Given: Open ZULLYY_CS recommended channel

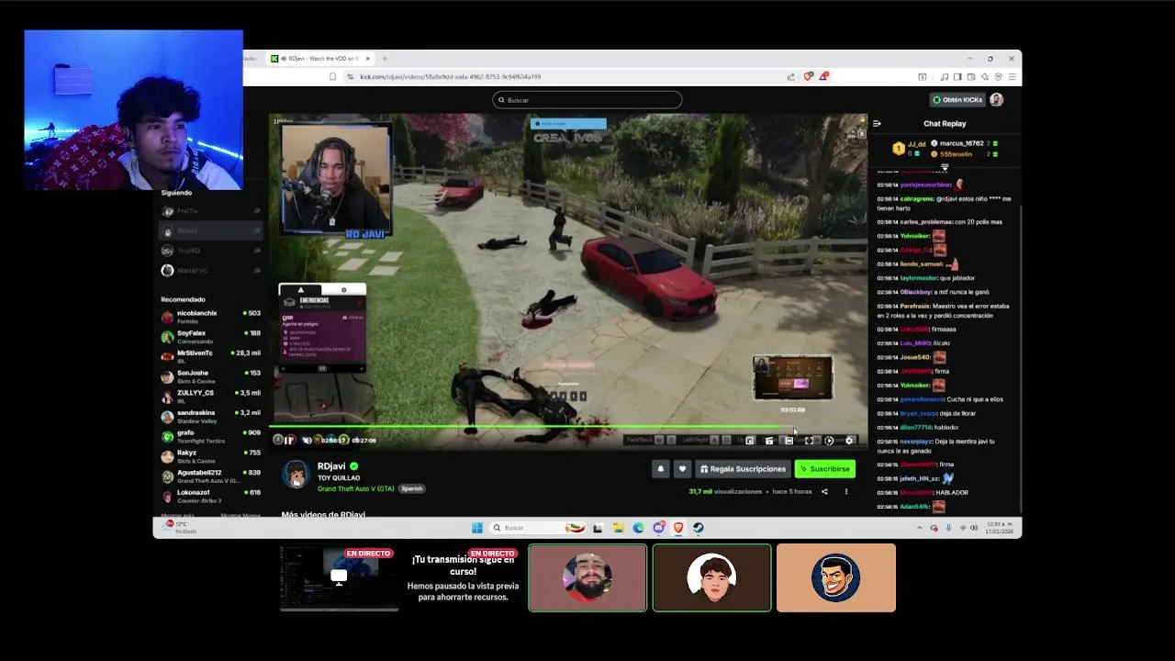Looking at the screenshot, I should pyautogui.click(x=210, y=397).
